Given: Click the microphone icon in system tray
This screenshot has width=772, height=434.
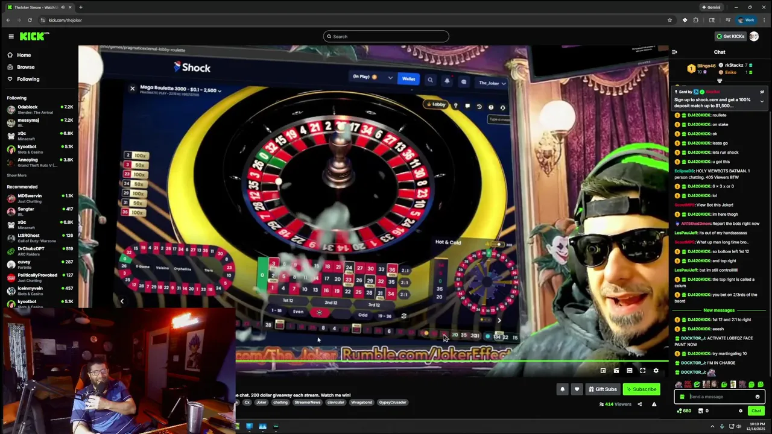Looking at the screenshot, I should tap(722, 427).
